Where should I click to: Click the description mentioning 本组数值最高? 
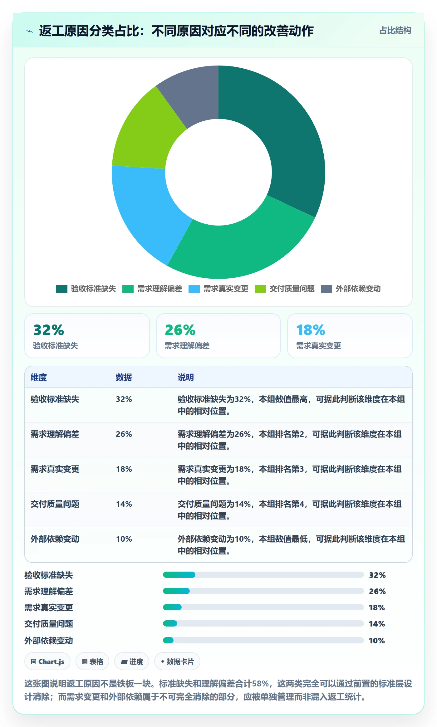[291, 405]
